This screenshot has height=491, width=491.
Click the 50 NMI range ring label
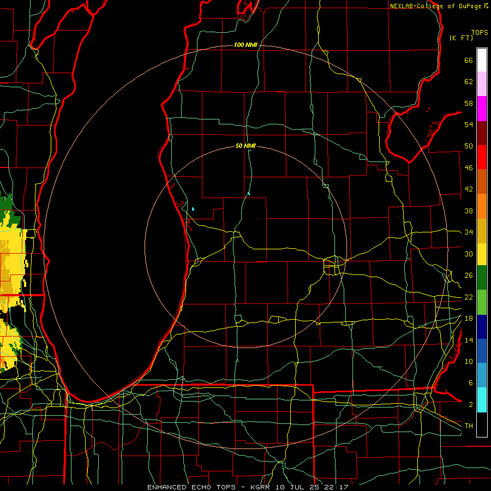245,146
